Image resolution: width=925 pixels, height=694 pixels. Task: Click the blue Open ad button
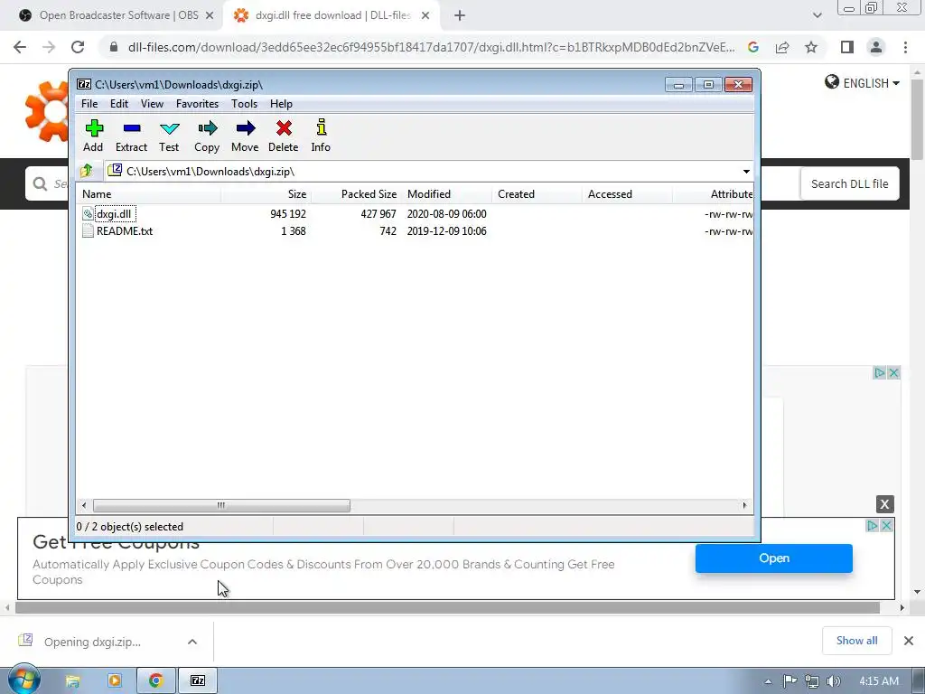pyautogui.click(x=774, y=558)
